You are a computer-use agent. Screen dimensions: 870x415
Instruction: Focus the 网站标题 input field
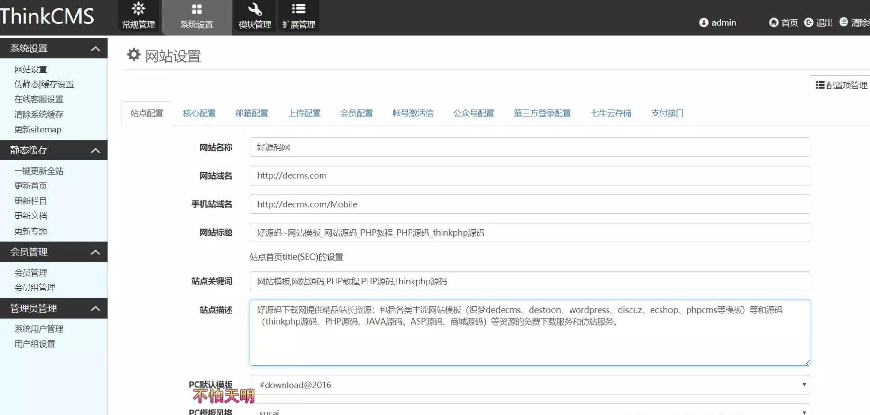coord(530,233)
